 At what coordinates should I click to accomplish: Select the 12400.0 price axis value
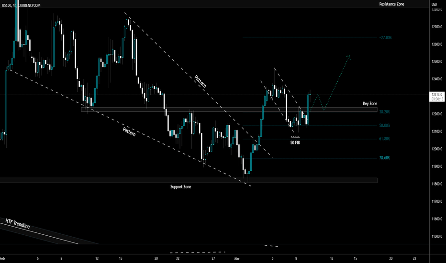(x=437, y=79)
